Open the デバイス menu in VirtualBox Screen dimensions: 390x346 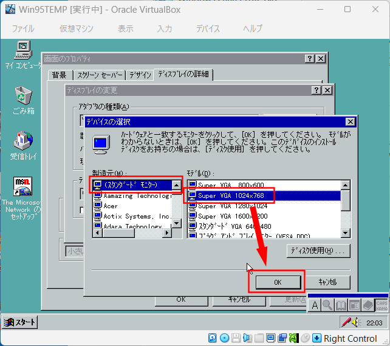[208, 29]
